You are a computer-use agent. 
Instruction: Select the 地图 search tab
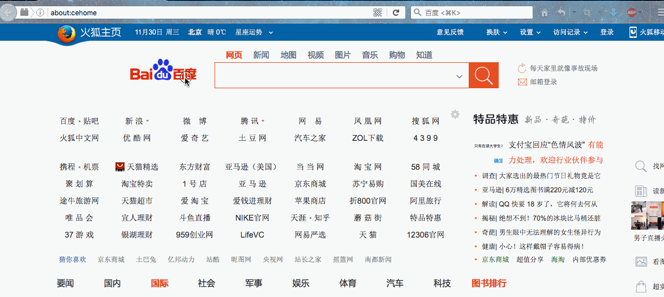tap(288, 55)
